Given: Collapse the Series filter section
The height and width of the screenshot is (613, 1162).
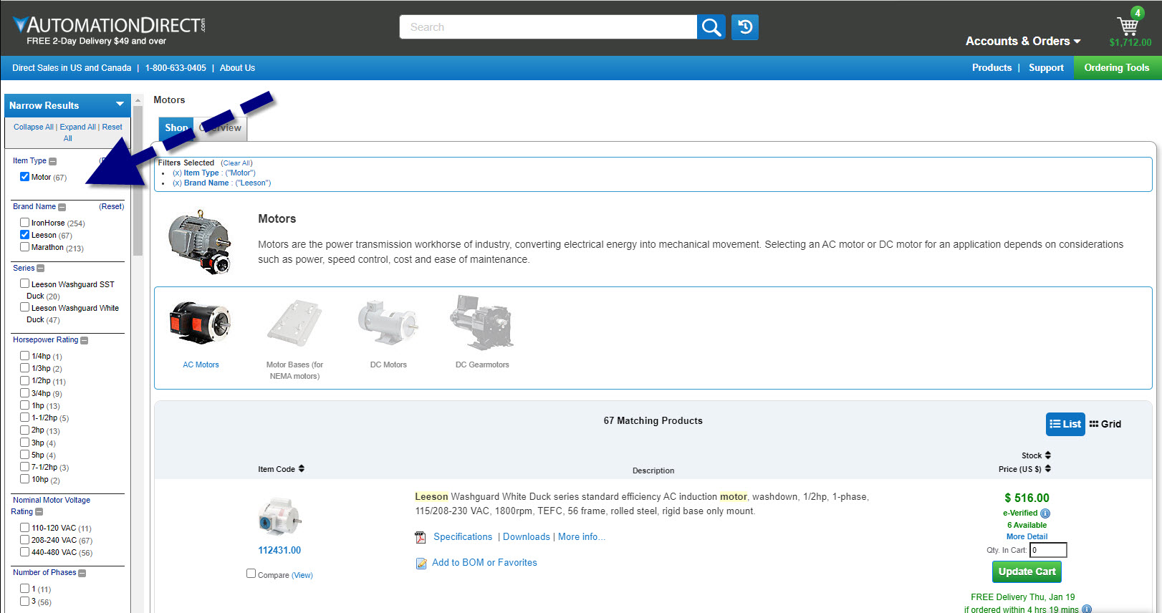Looking at the screenshot, I should pos(41,269).
